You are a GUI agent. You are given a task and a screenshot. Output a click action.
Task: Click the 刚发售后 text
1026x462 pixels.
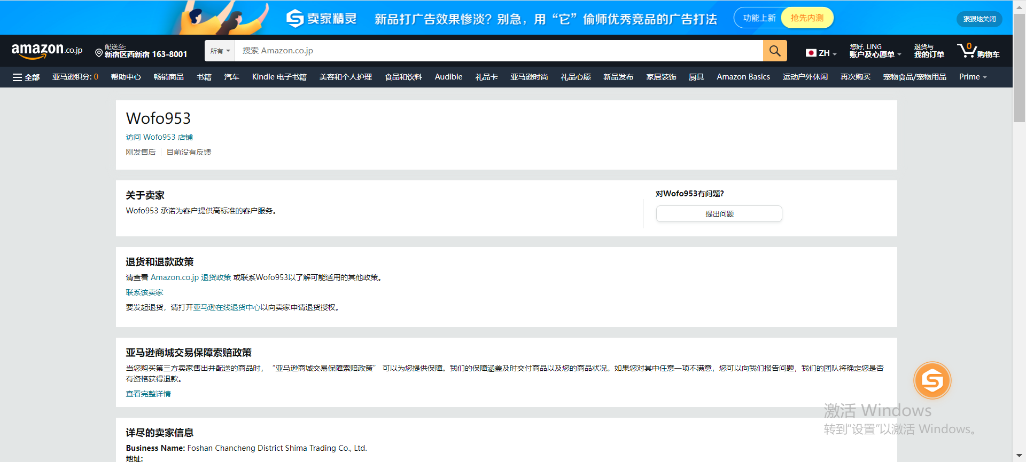click(x=141, y=152)
